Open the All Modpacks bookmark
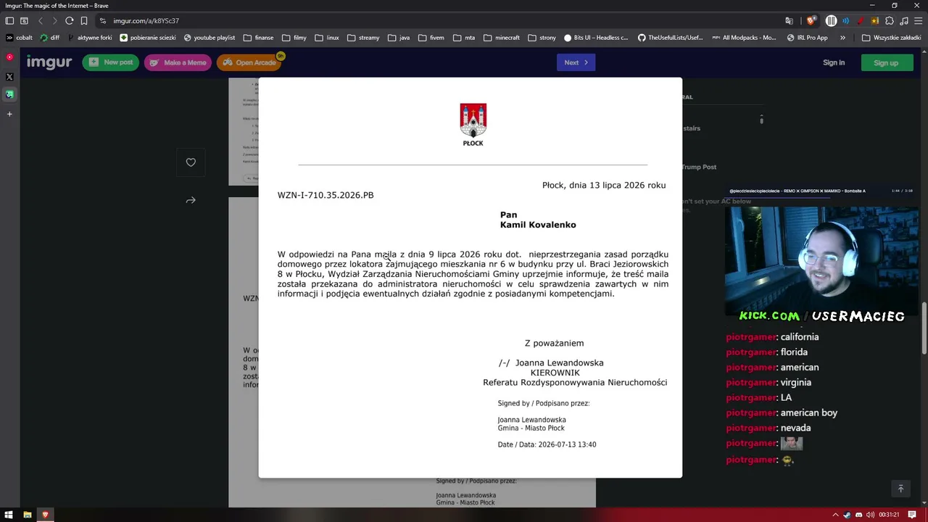 [745, 38]
